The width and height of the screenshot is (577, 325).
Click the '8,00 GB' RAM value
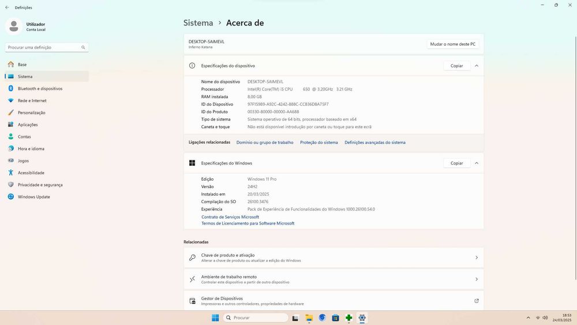tap(254, 97)
